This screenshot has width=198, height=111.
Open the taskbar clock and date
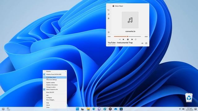click(x=190, y=109)
